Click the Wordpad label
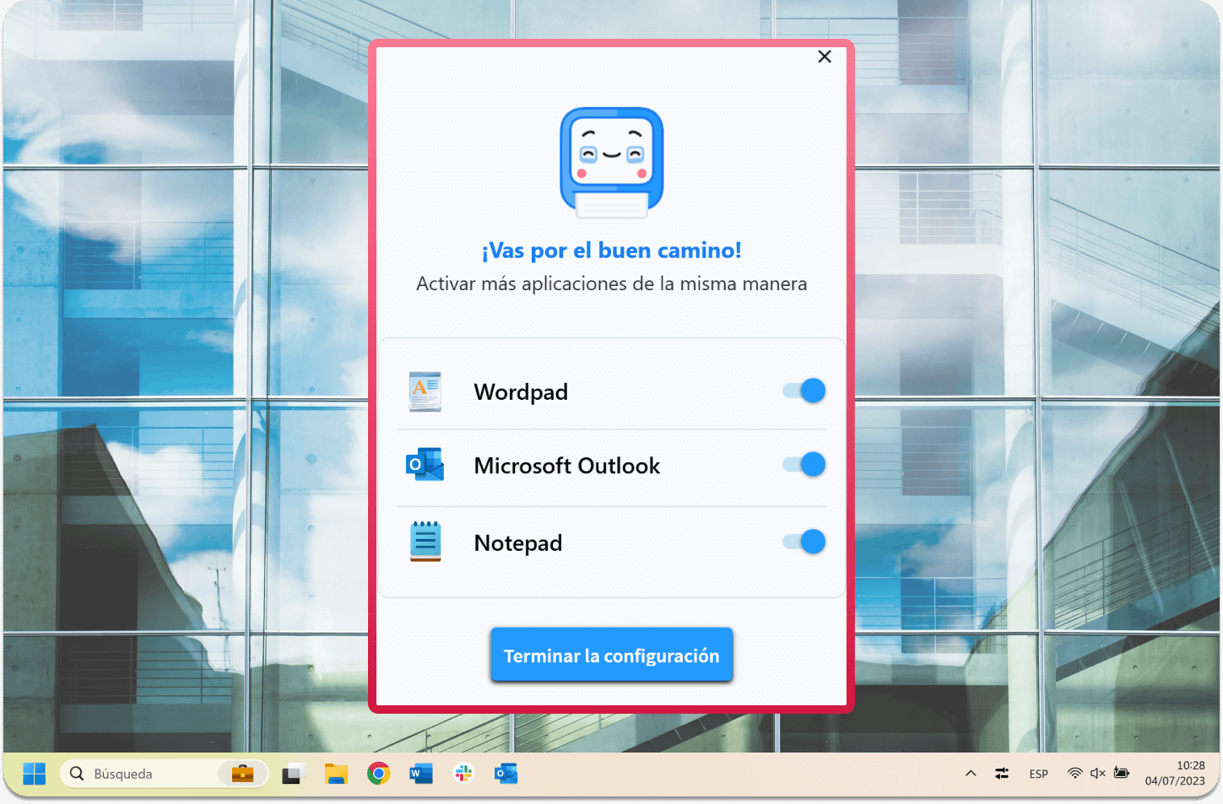 click(521, 391)
